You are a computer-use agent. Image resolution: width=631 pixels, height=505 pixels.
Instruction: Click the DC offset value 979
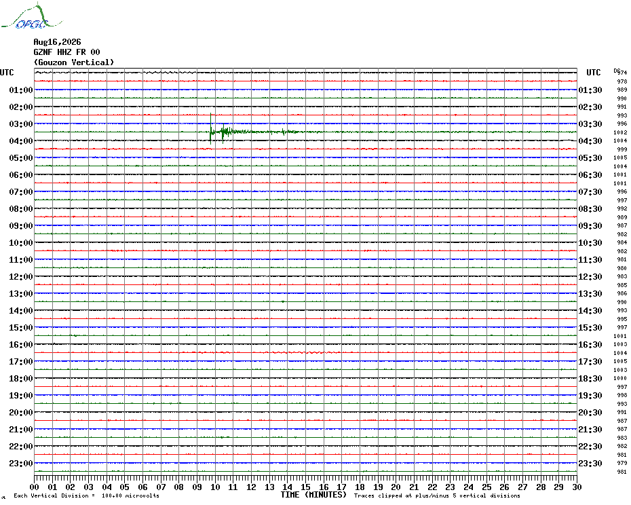coord(622,463)
